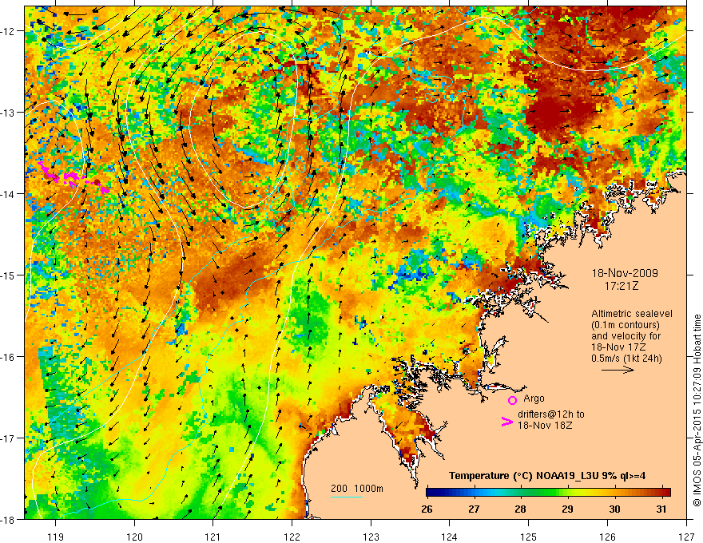Click latitude axis label '-12'
This screenshot has height=543, width=703.
click(9, 31)
